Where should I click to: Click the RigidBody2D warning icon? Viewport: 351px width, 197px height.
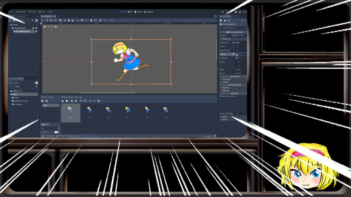click(x=33, y=28)
